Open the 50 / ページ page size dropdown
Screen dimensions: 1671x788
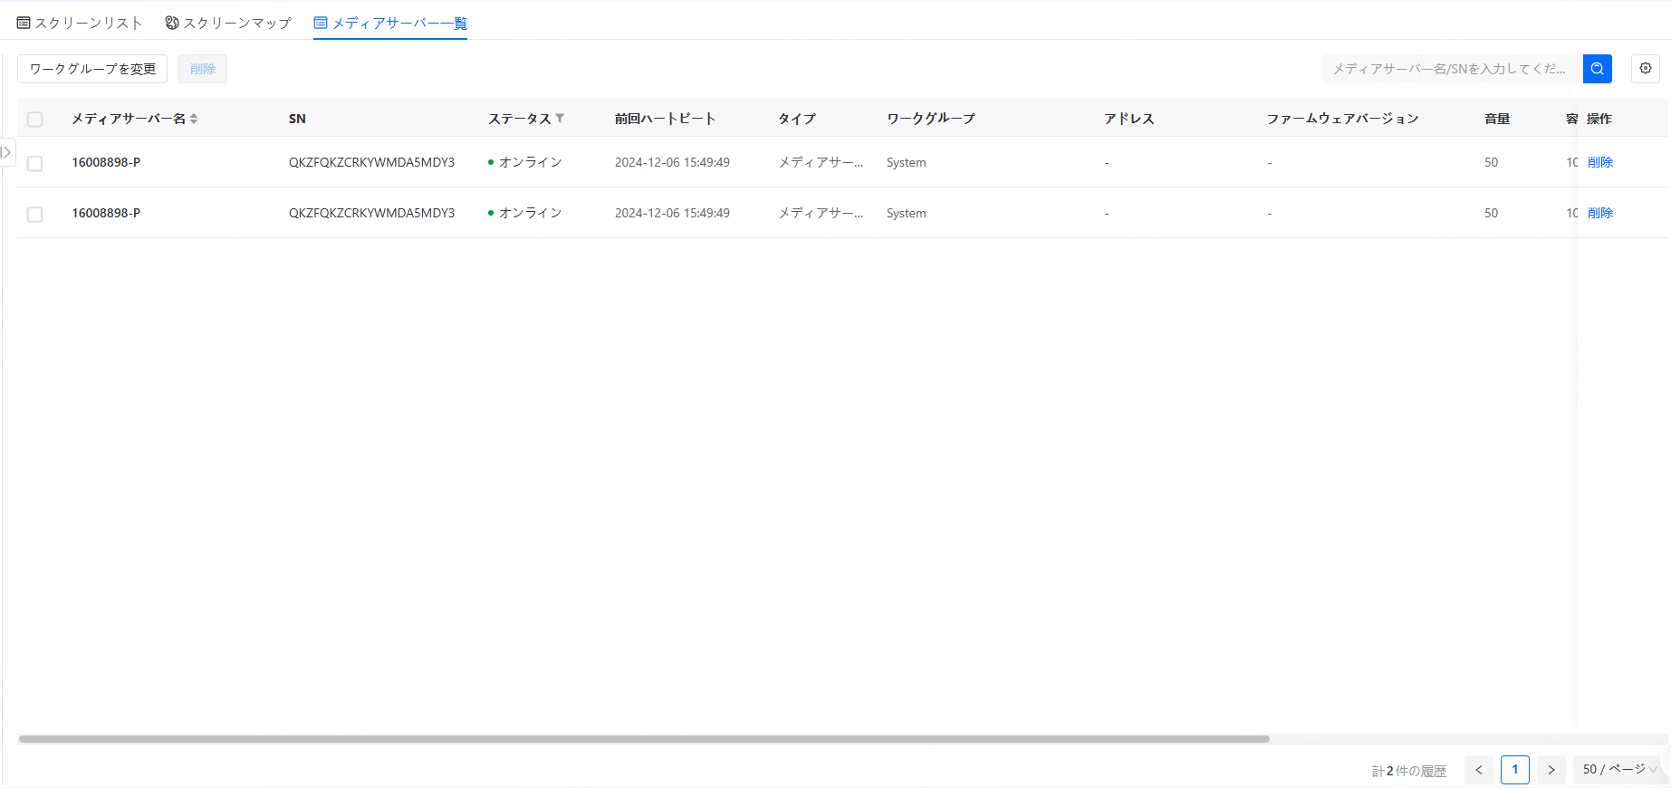(1618, 770)
